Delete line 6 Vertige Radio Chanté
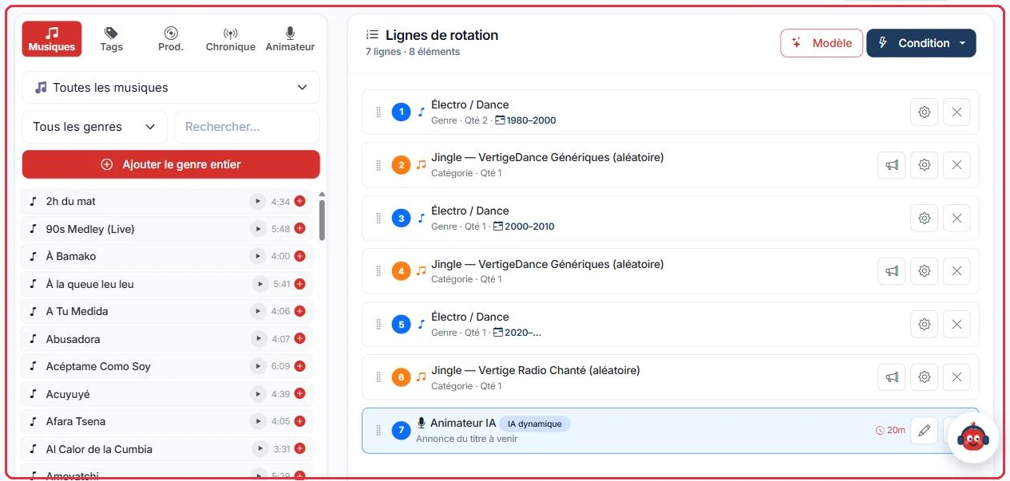The height and width of the screenshot is (481, 1010). coord(957,377)
